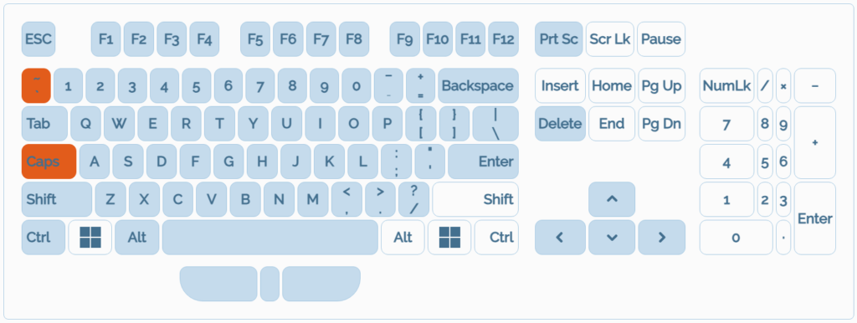The image size is (857, 323).
Task: Click the right arrow key
Action: pyautogui.click(x=661, y=237)
